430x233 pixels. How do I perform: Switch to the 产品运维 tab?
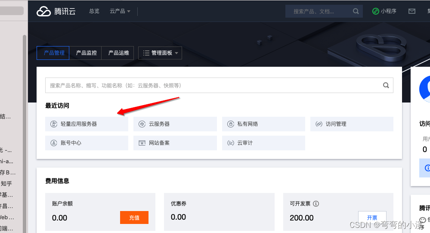118,53
